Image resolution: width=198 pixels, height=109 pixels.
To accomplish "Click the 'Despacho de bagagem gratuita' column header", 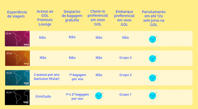I will tap(72, 16).
